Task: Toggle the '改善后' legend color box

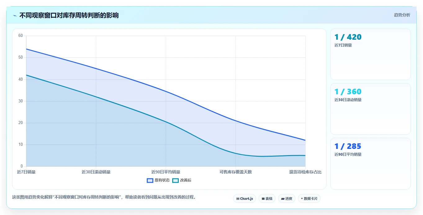Action: click(x=175, y=180)
